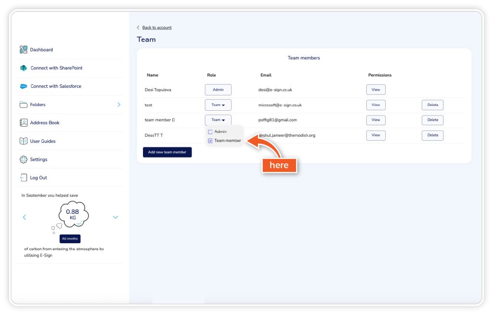Follow the Back to account link
The width and height of the screenshot is (493, 315).
point(156,27)
